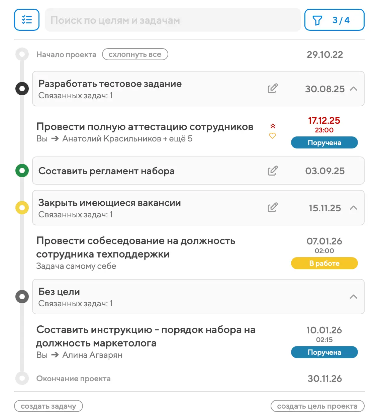This screenshot has width=380, height=420.
Task: Open the checklist view icon button
Action: point(27,20)
